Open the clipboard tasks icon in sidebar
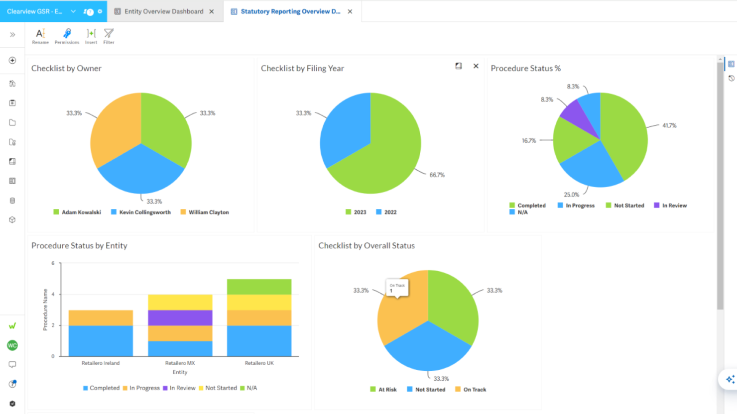 12,103
